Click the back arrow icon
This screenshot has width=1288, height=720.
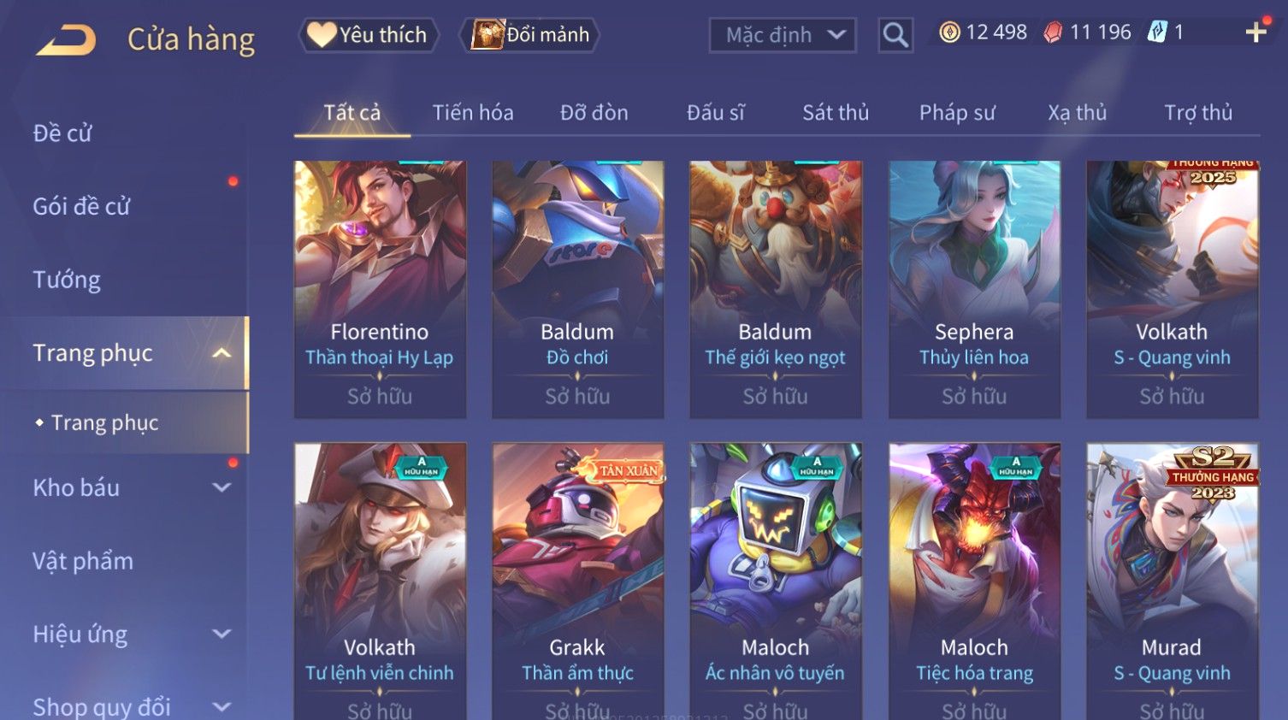(x=66, y=39)
